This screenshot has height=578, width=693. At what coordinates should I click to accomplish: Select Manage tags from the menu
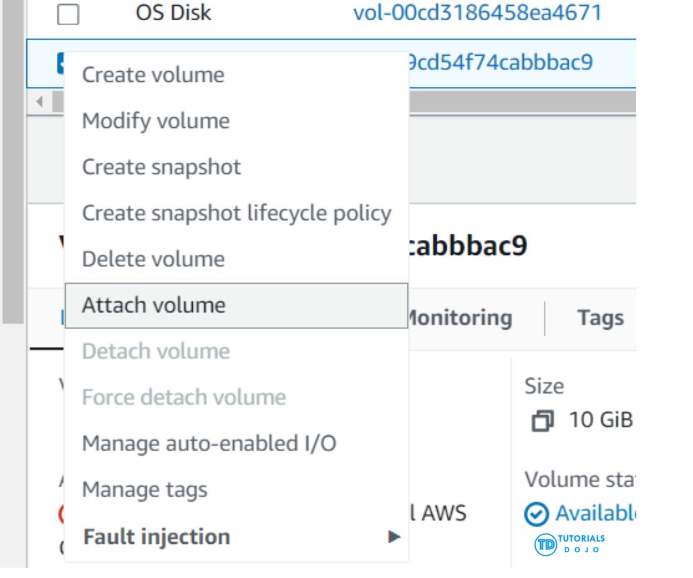(144, 489)
